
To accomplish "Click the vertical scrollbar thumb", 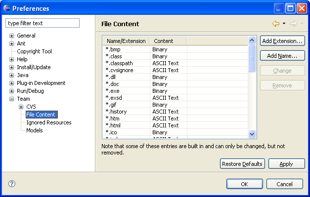I will pos(252,58).
